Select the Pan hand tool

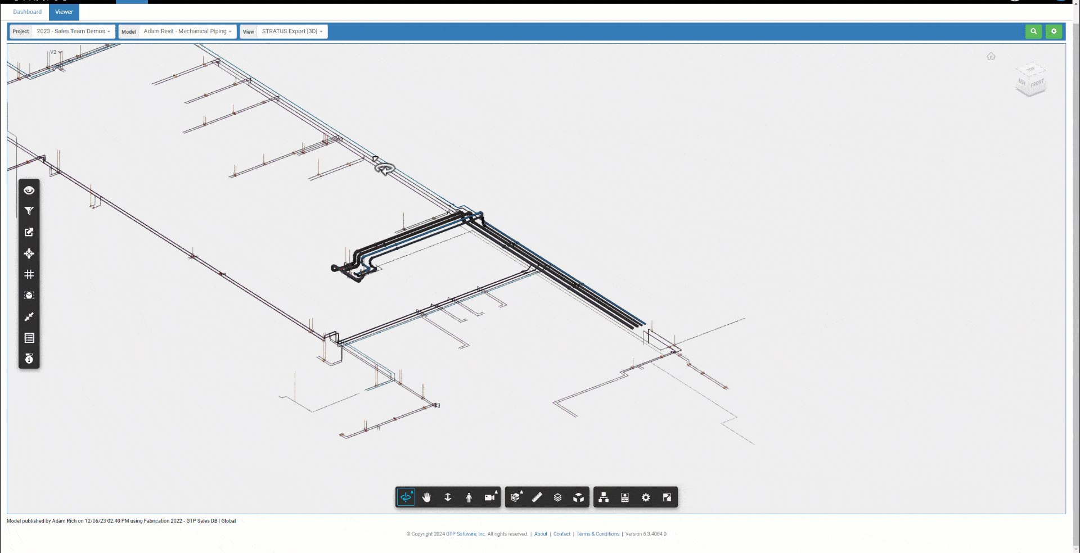(x=426, y=497)
